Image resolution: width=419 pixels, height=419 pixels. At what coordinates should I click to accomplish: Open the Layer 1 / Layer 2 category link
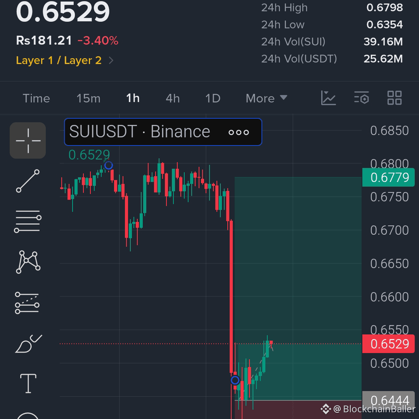(59, 61)
